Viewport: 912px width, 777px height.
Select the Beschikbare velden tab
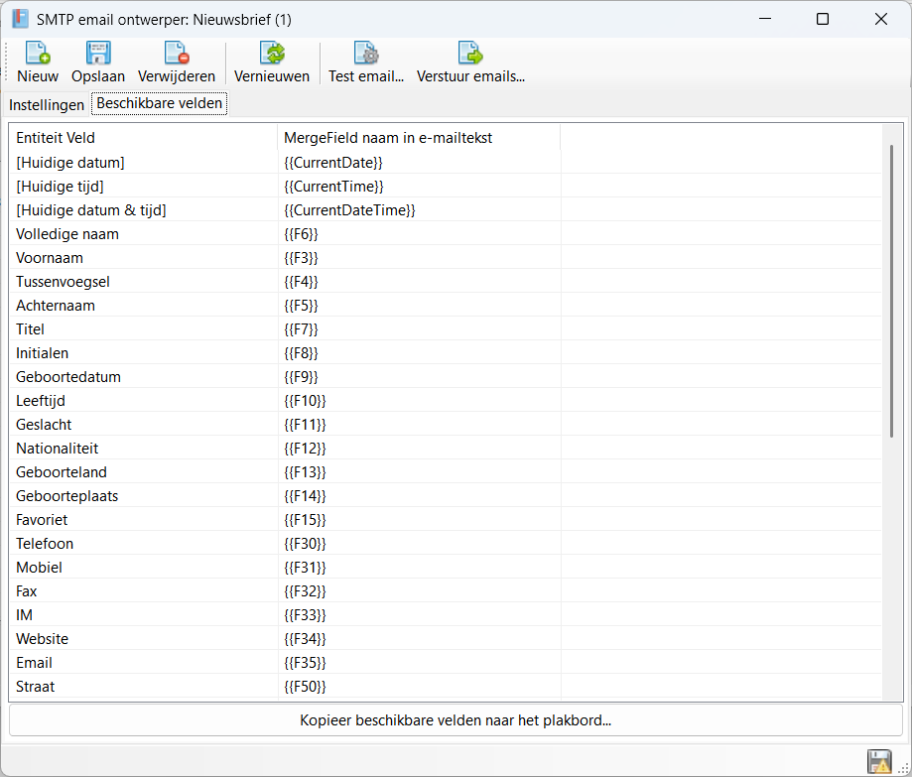[159, 103]
